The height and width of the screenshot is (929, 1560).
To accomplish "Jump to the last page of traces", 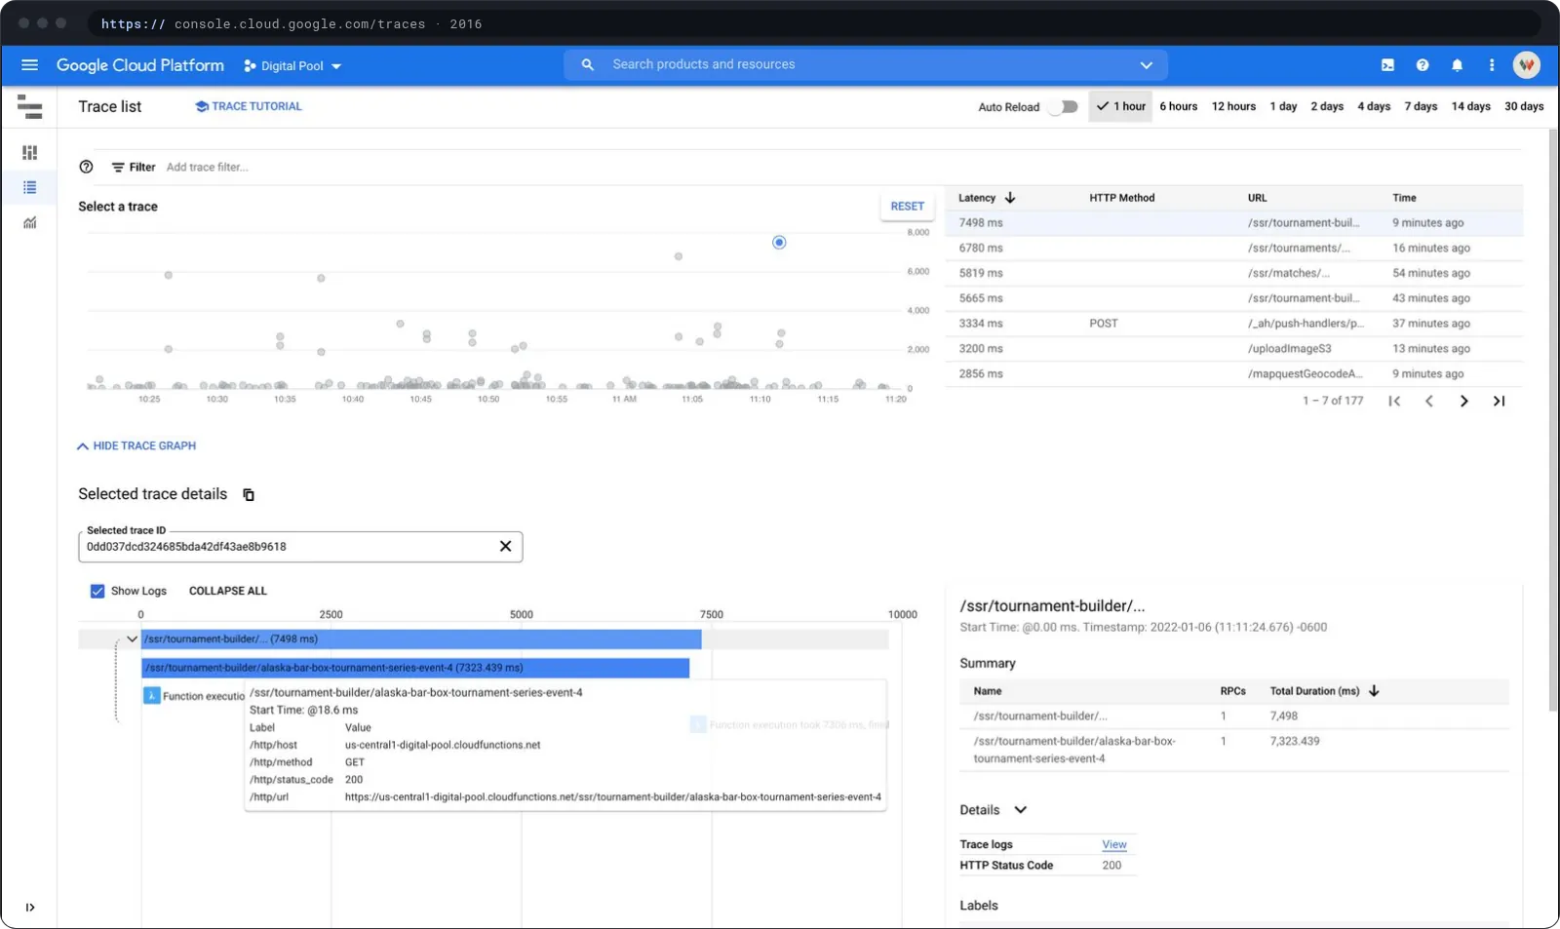I will [1499, 401].
